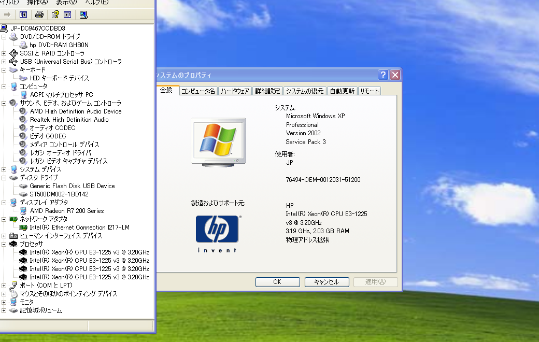Click the Generic Flash Disk USB Device icon

point(23,186)
